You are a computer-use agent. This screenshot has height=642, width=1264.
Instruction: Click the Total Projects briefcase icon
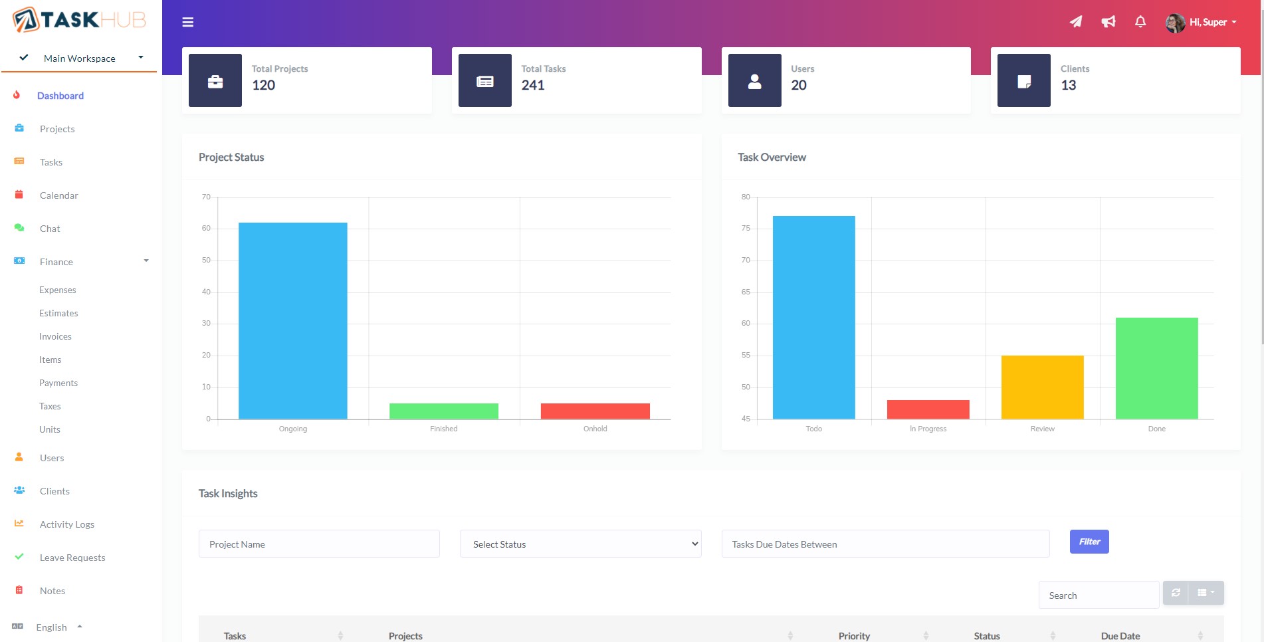tap(215, 81)
